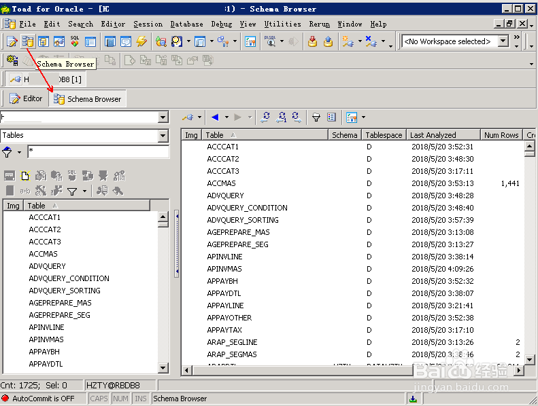Expand toolbar overflow chevron after workspace box

pos(516,37)
